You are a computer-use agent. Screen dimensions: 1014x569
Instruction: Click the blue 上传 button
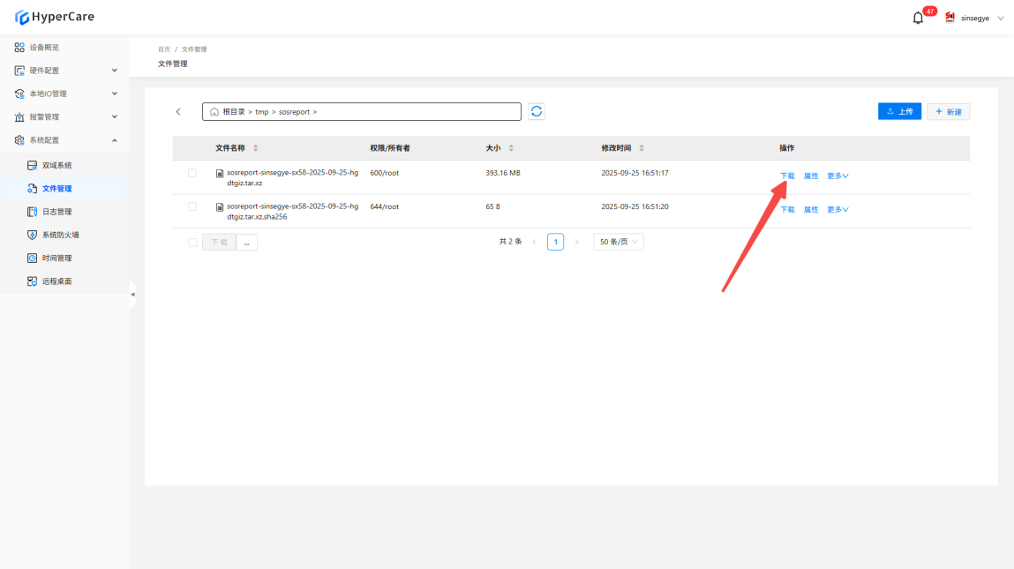point(899,112)
